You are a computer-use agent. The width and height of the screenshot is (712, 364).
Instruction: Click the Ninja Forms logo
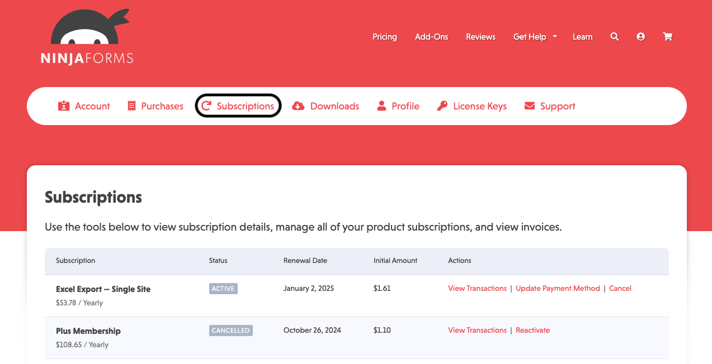(87, 36)
